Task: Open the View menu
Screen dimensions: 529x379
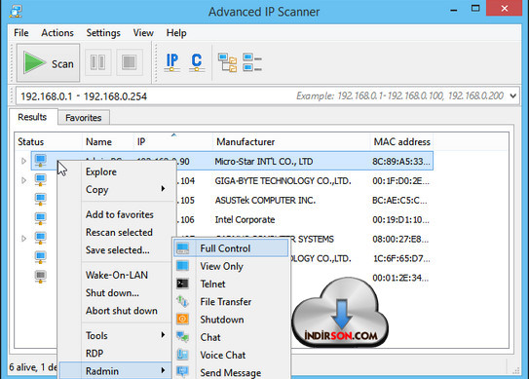Action: tap(143, 33)
